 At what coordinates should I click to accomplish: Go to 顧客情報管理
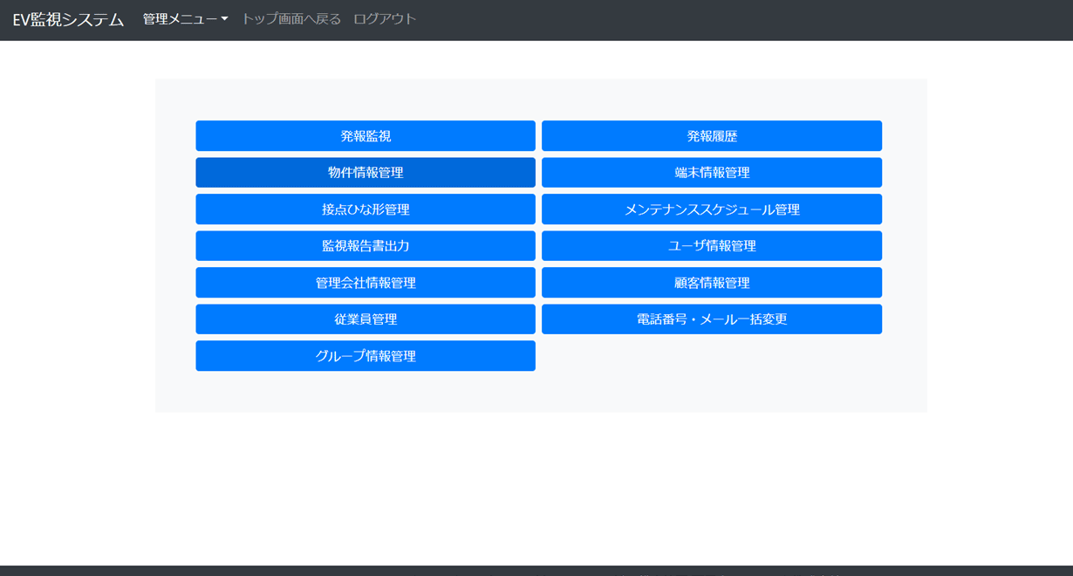712,283
